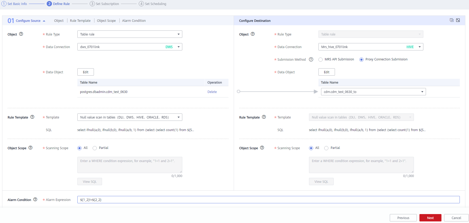Click help icon next to source Object
469x223 pixels.
(21, 34)
